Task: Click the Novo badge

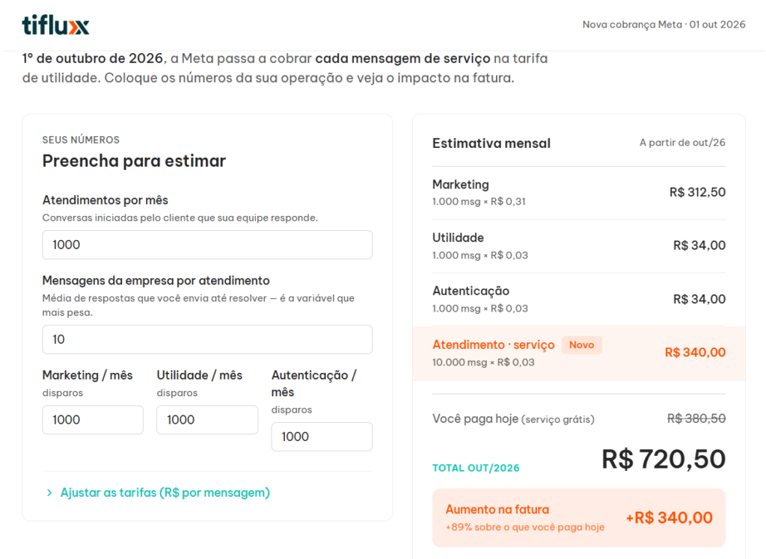Action: [581, 345]
